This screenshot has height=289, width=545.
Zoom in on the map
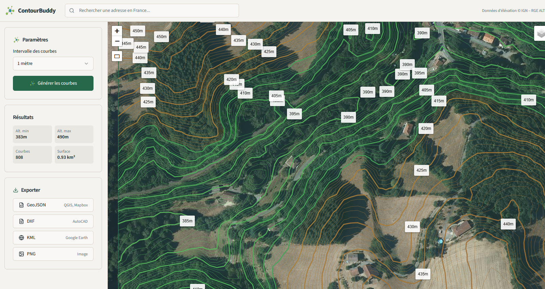pyautogui.click(x=117, y=31)
